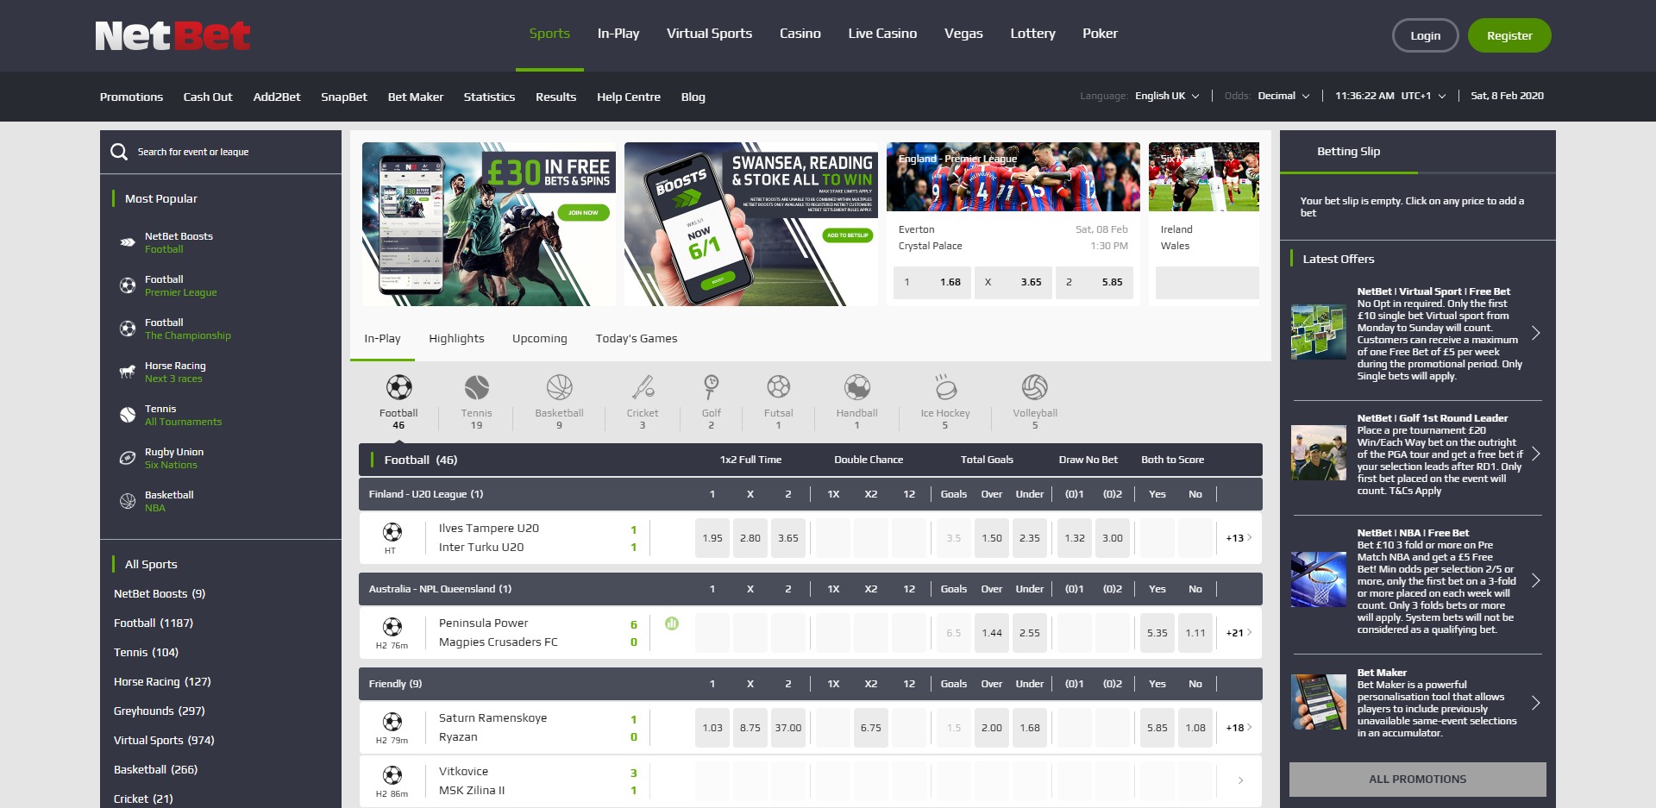
Task: Click the football icon beside Ilves Tampere U20
Action: 392,532
